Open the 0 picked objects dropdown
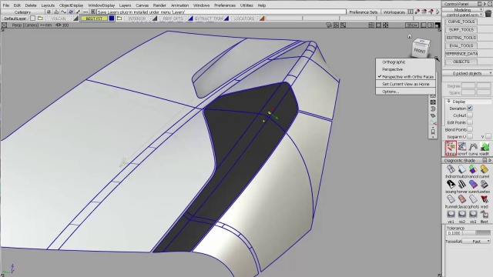 point(467,73)
